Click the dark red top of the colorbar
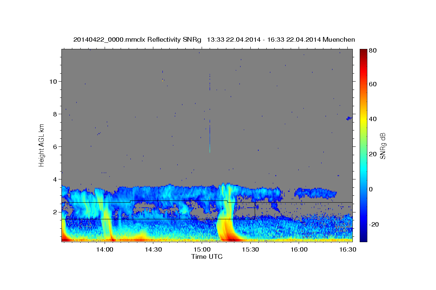 coord(363,51)
